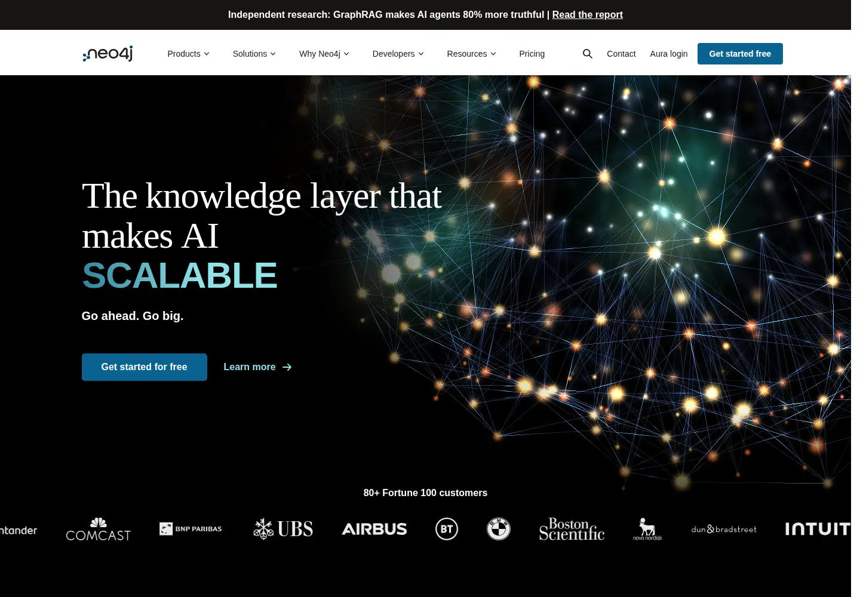
Task: Go to the Pricing page
Action: 532,54
